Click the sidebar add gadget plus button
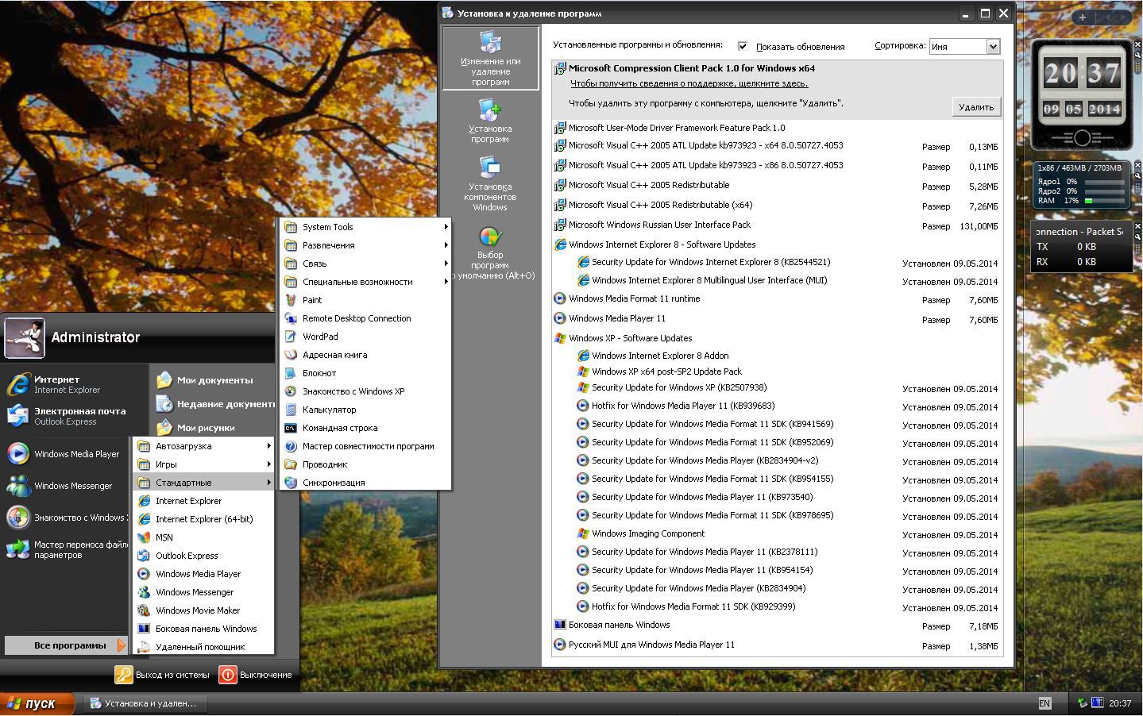 [x=1082, y=17]
